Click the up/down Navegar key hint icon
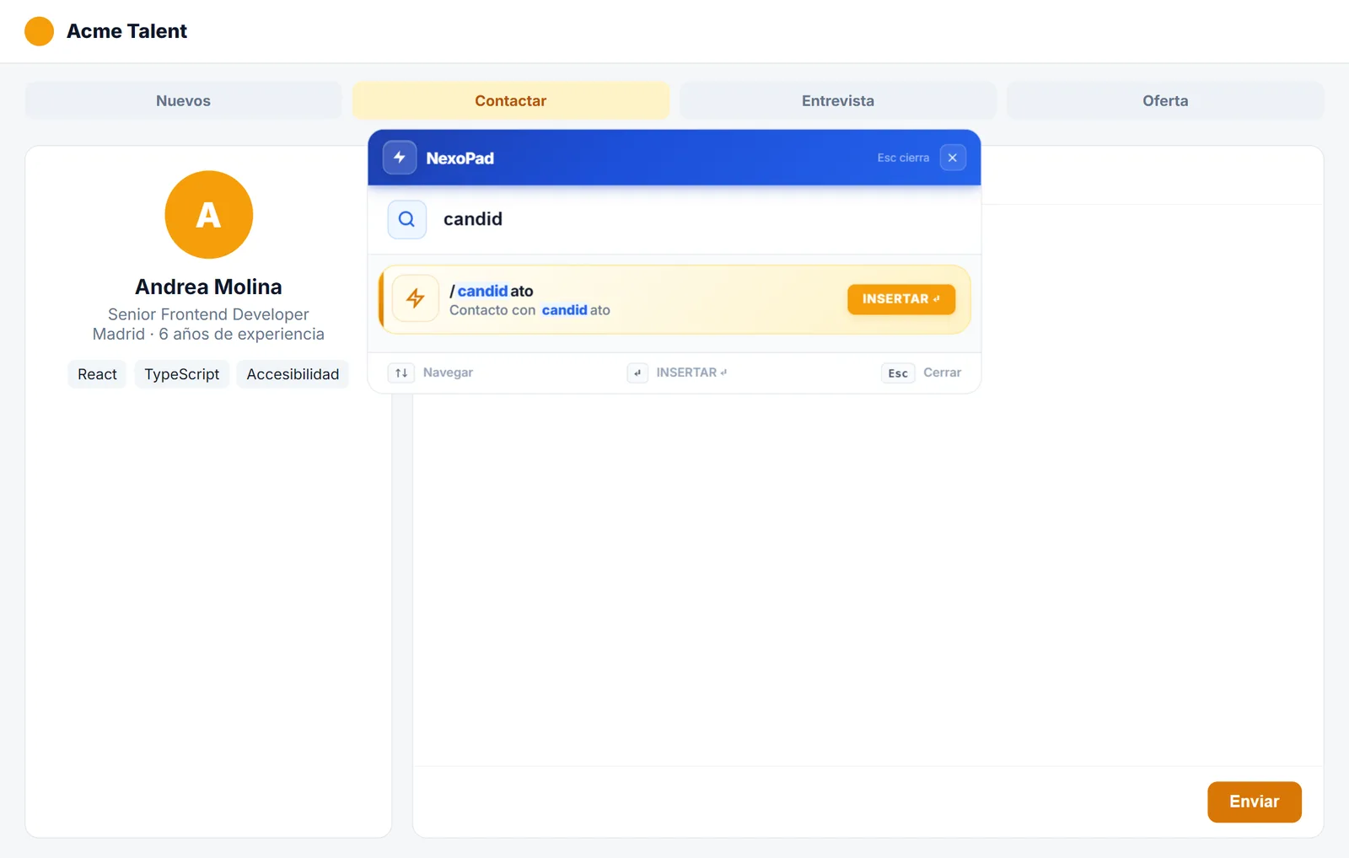 click(x=401, y=373)
